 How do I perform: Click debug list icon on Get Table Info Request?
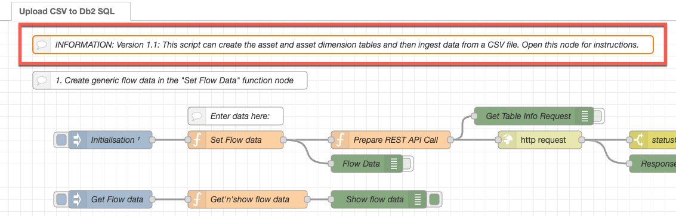coord(585,116)
